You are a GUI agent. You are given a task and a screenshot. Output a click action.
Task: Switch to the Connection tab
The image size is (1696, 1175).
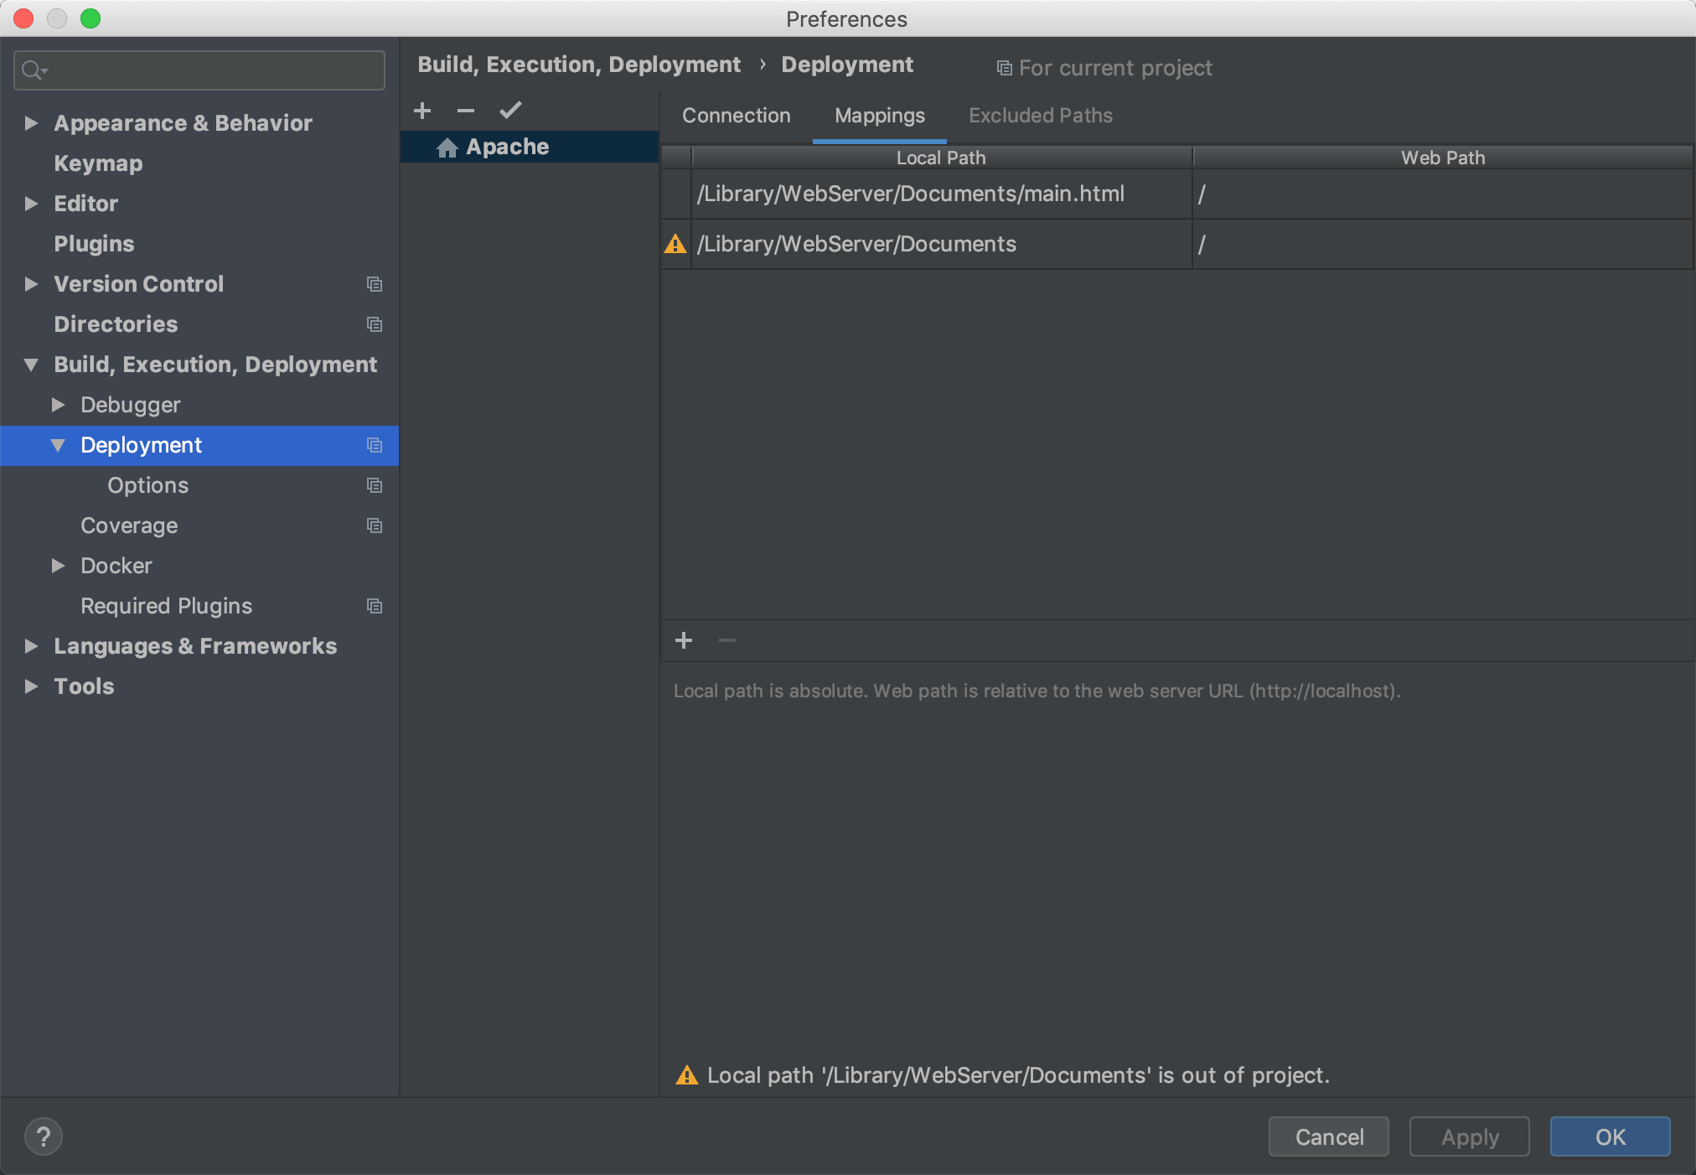coord(736,115)
